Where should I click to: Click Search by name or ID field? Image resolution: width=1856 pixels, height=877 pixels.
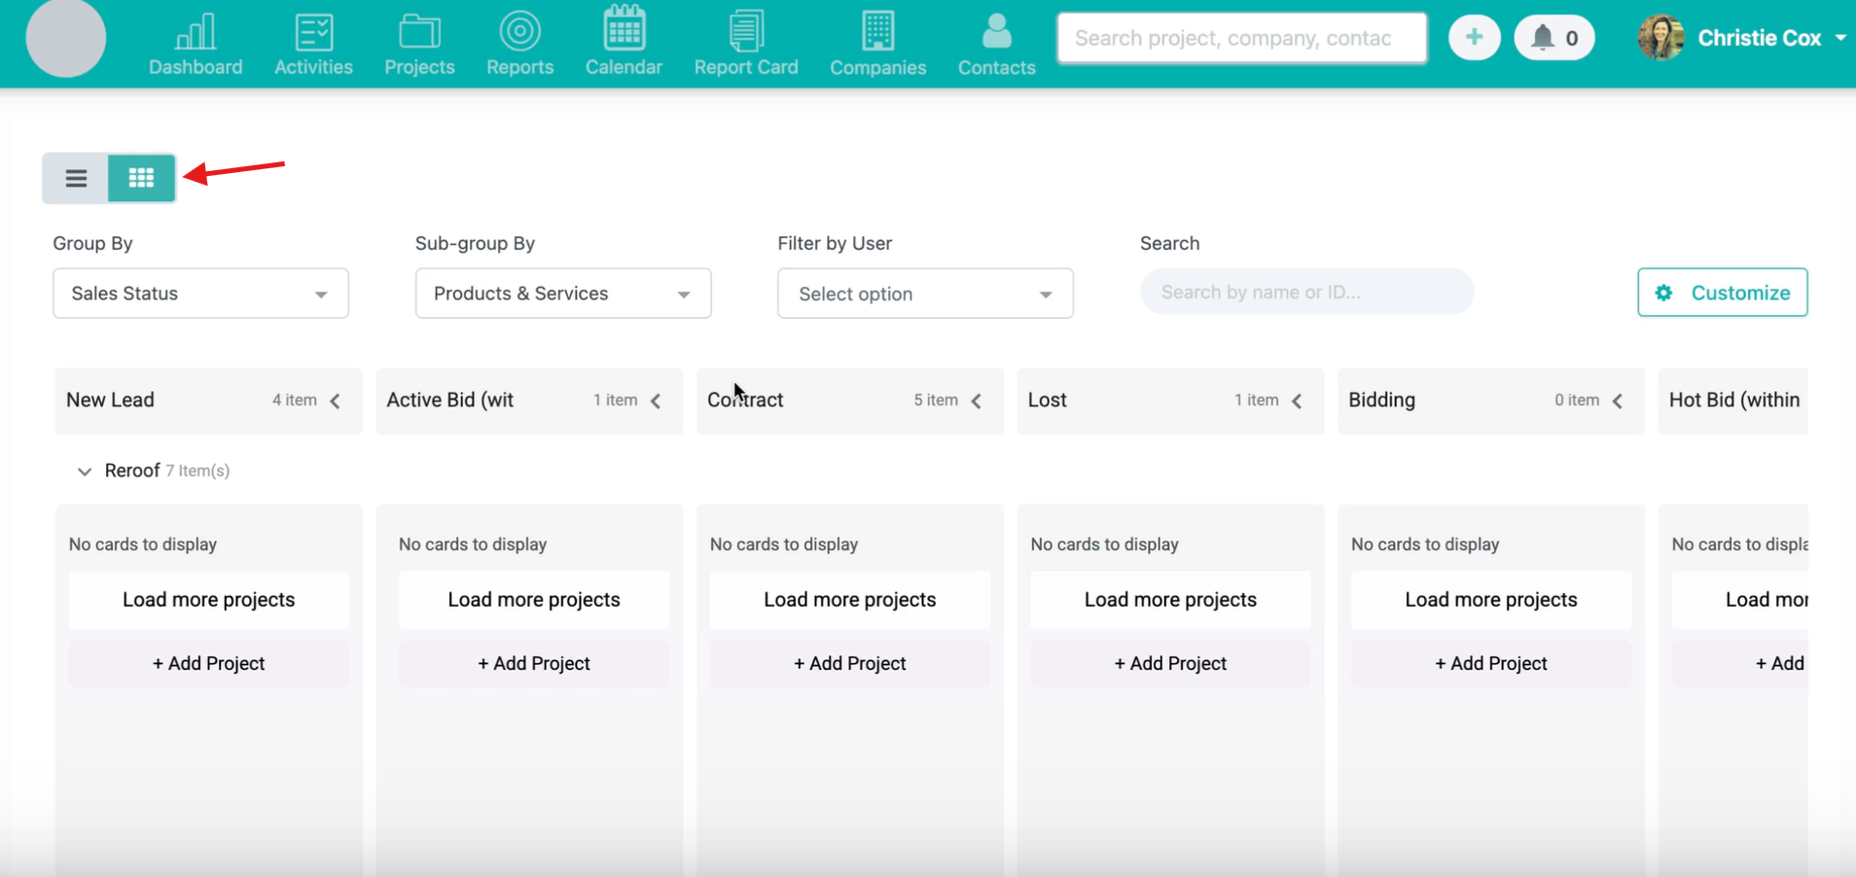click(x=1306, y=292)
